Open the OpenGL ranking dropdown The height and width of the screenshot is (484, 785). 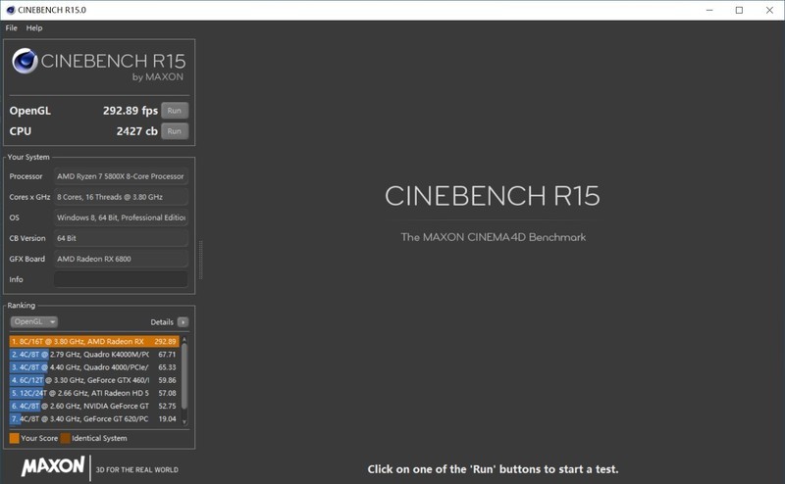point(34,322)
